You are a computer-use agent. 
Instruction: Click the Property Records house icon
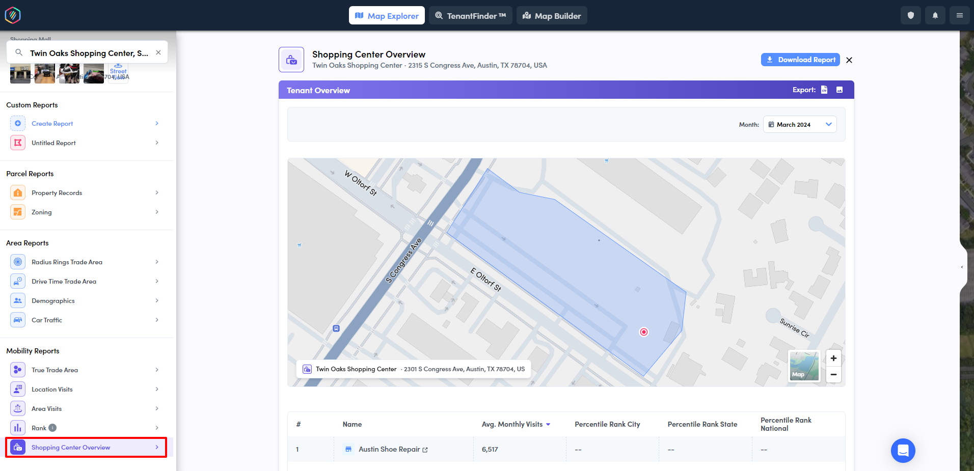point(18,192)
